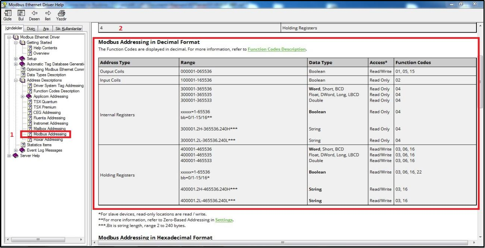Collapse the Getting Started tree node

point(16,43)
